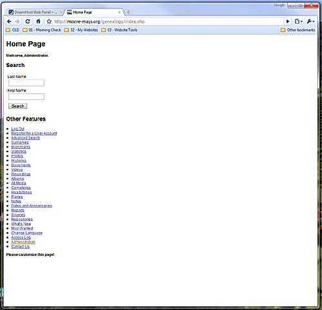Follow the Administration link
The width and height of the screenshot is (322, 310).
(23, 242)
